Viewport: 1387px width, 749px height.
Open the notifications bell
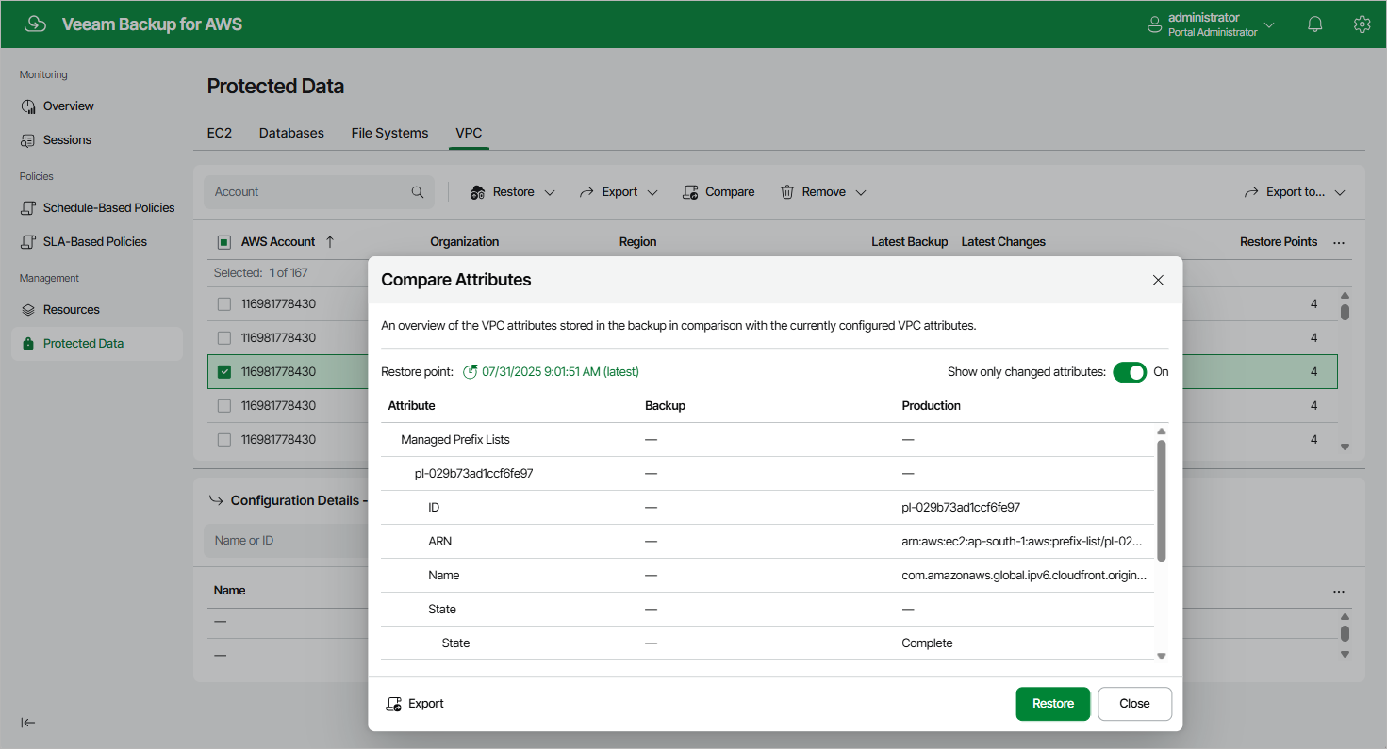click(1315, 24)
